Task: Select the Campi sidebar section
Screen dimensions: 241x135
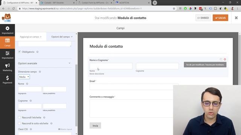Action: pos(8,42)
